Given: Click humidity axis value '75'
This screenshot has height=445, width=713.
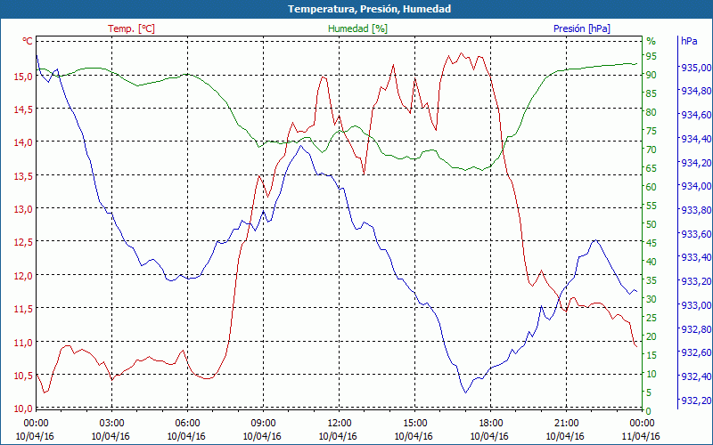Looking at the screenshot, I should click(652, 131).
